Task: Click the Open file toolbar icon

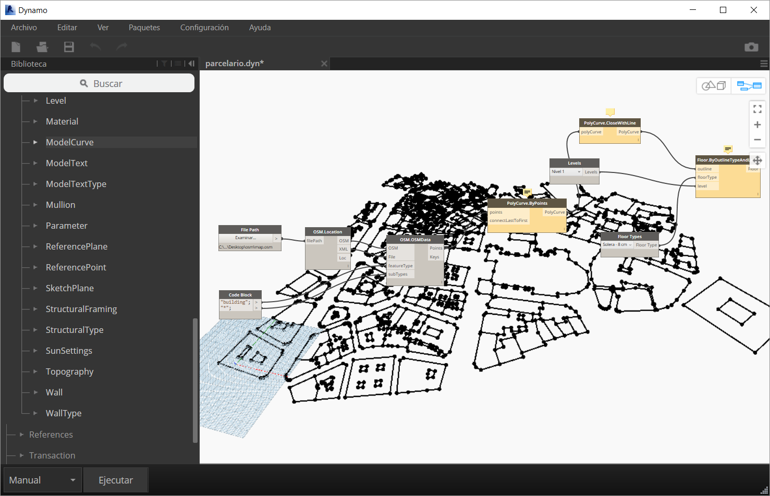Action: pyautogui.click(x=42, y=47)
